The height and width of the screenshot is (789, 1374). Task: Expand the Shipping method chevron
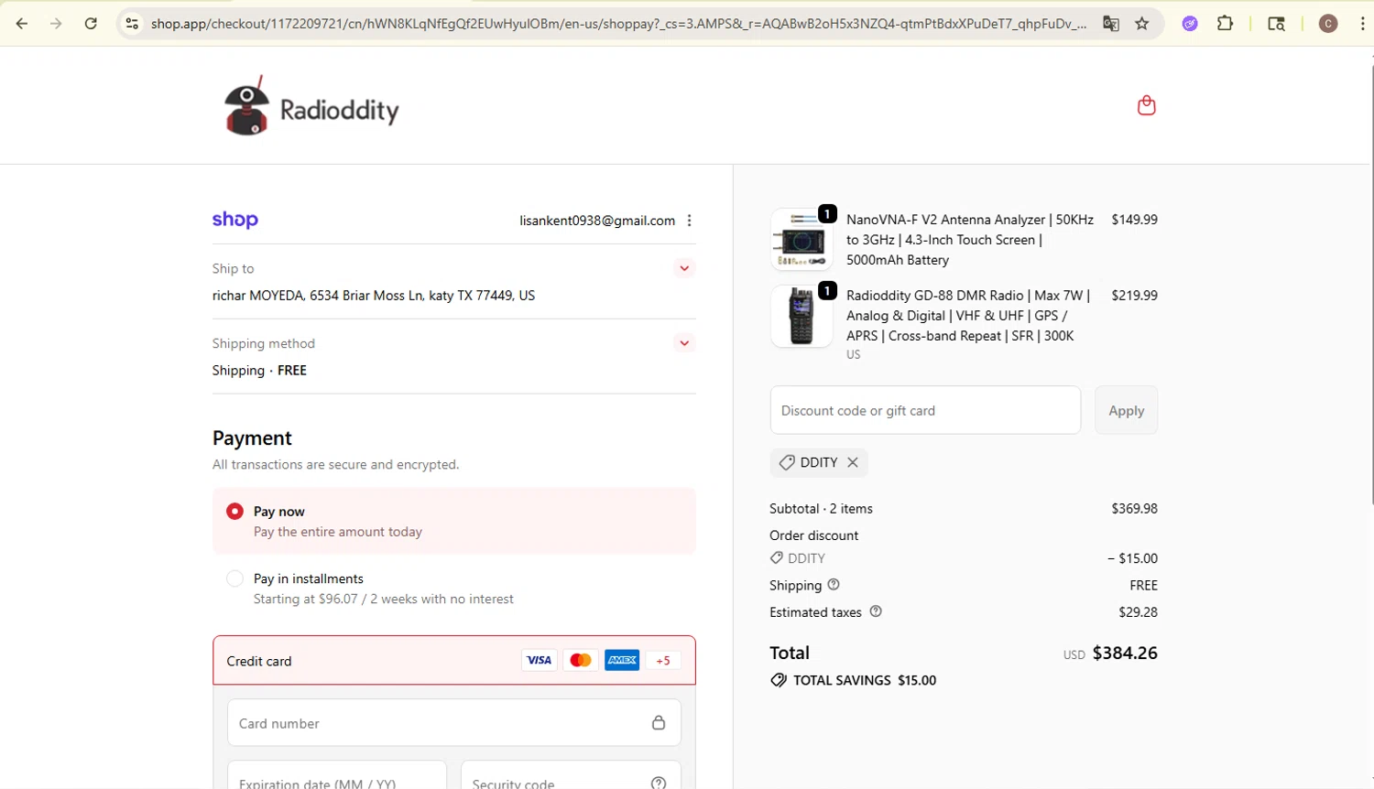tap(684, 343)
